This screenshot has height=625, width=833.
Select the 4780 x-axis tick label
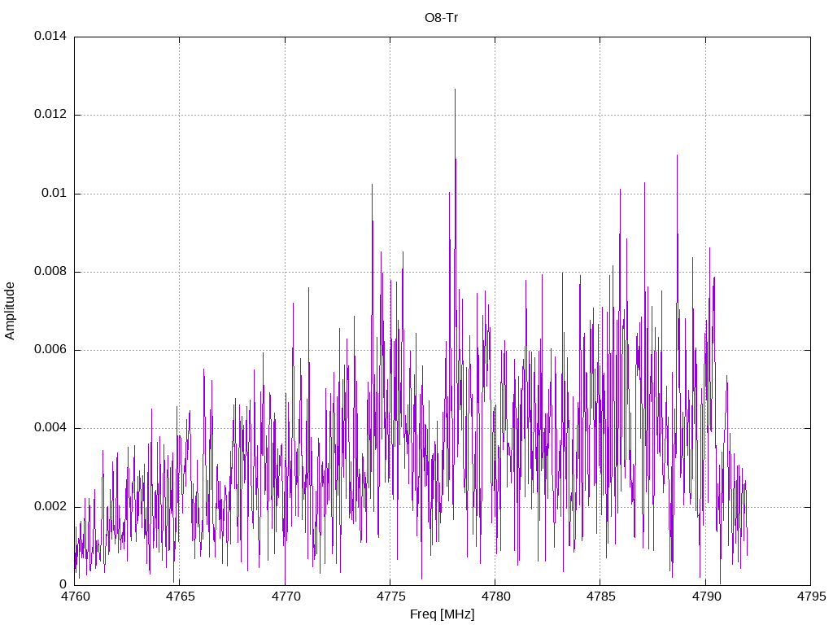pos(495,597)
